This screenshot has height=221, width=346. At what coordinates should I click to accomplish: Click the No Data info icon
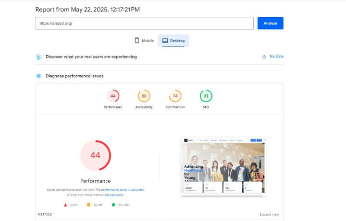264,57
